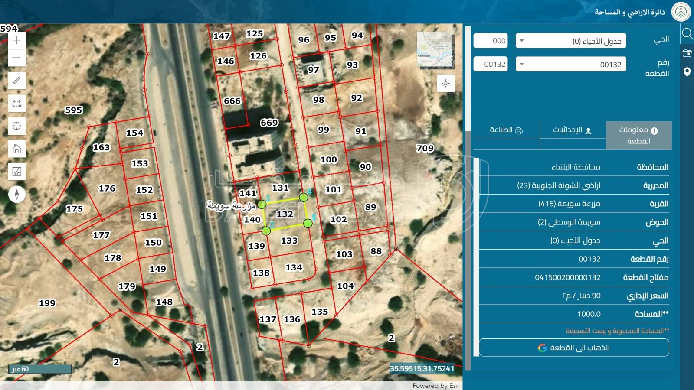Select parcel 97 on the map
Viewport: 694px width, 390px height.
click(314, 70)
